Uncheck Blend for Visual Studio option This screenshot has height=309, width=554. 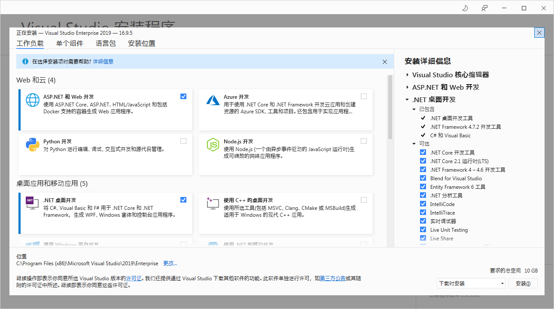click(423, 178)
